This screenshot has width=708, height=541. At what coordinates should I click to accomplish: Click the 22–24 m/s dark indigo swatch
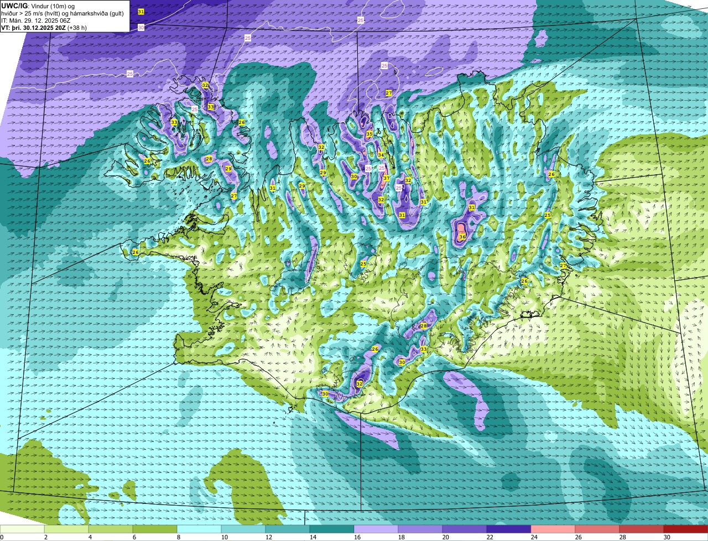click(509, 529)
